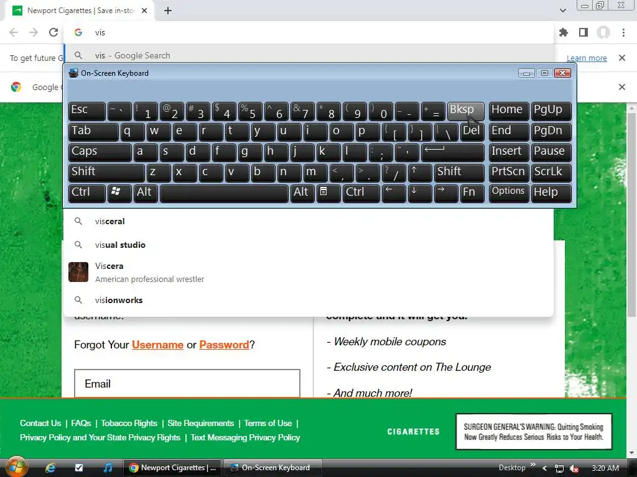Viewport: 637px width, 477px height.
Task: Tap the context menu key on keyboard
Action: tap(328, 194)
